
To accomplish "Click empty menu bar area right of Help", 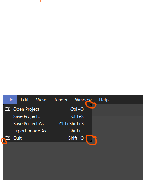I will (x=126, y=100).
